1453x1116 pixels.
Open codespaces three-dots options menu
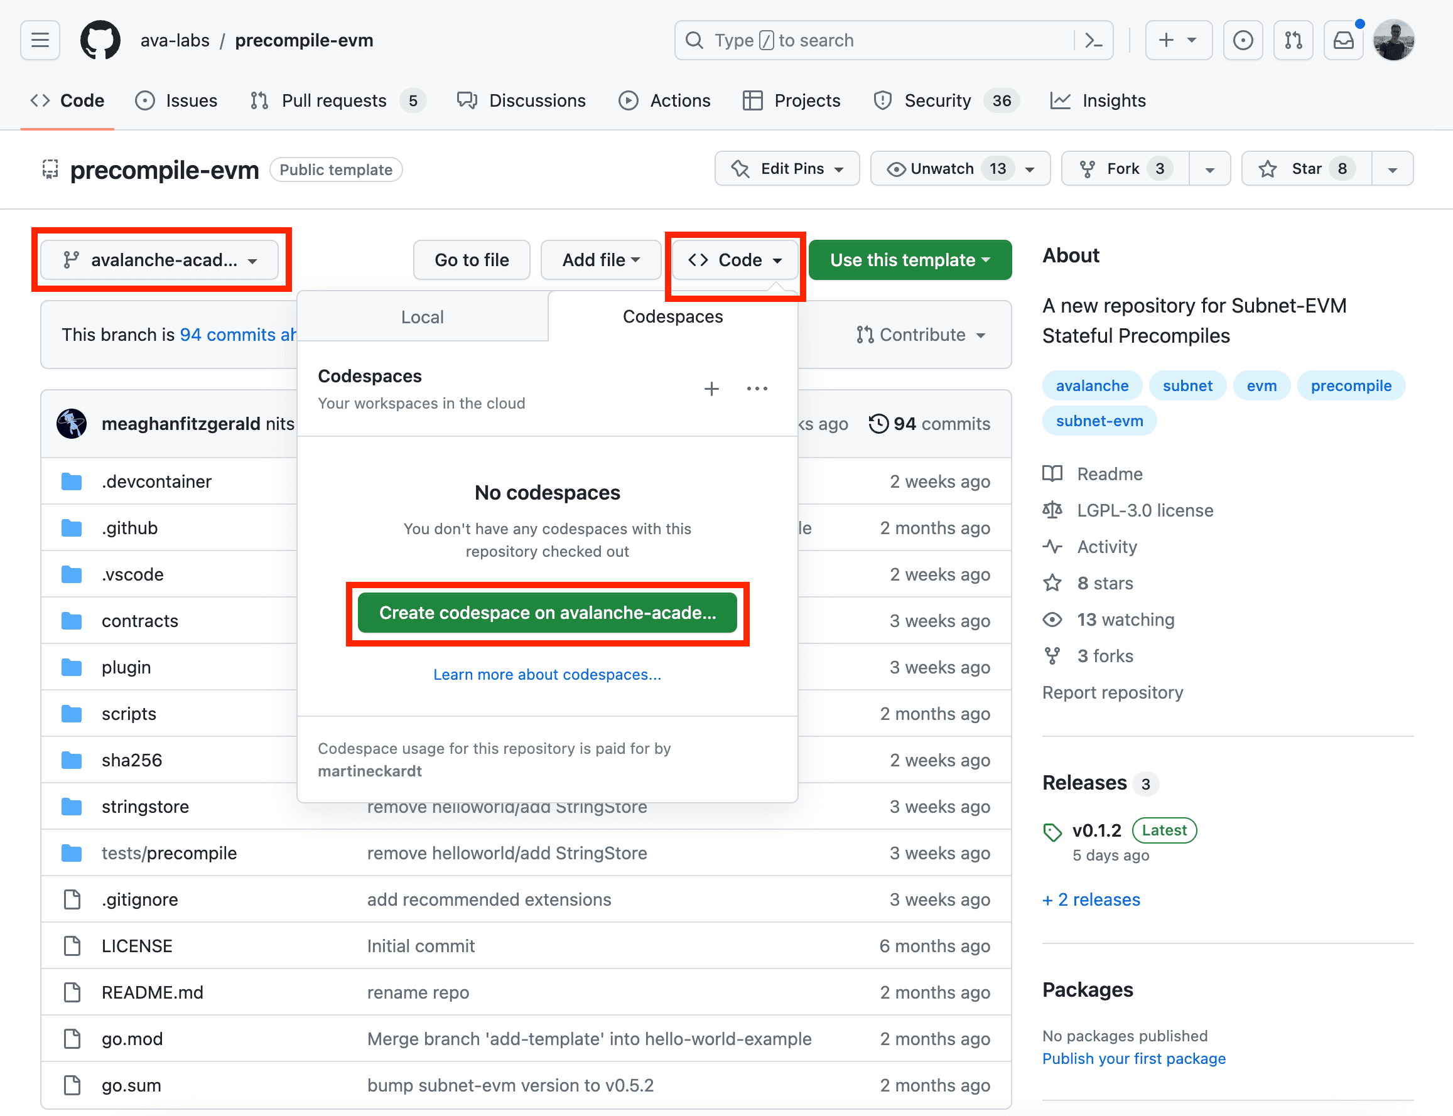point(757,389)
